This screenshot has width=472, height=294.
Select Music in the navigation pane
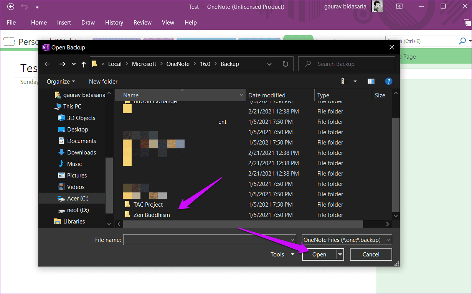[70, 164]
